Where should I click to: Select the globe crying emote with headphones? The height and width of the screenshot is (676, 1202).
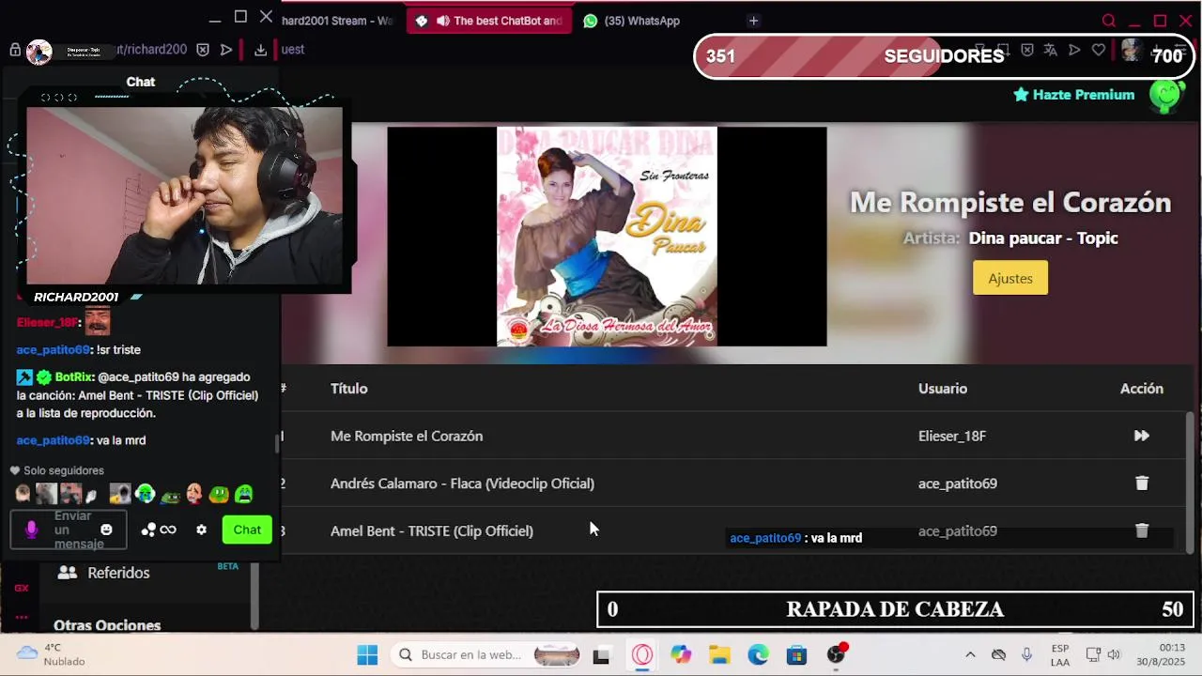[x=145, y=494]
